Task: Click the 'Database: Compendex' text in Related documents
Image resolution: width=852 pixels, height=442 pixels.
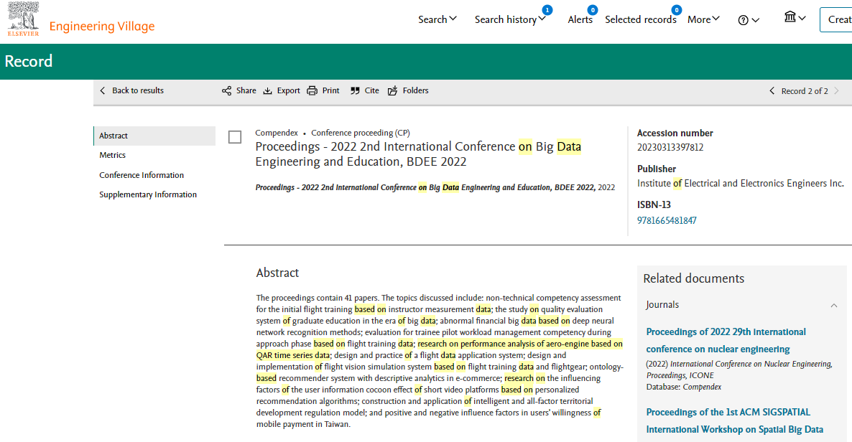Action: pos(684,387)
